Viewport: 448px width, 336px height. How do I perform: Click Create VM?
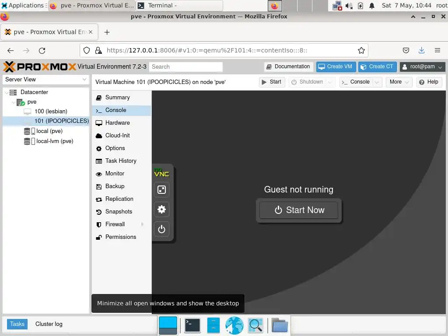pos(336,66)
